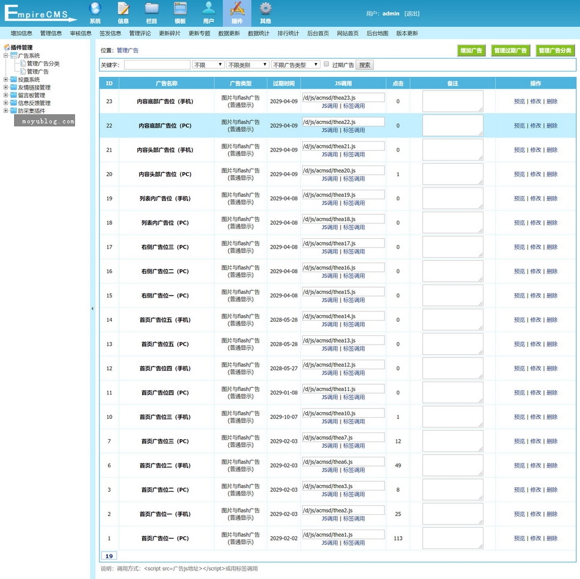580x579 pixels.
Task: Open the 用户 section in the top navigation
Action: [209, 13]
